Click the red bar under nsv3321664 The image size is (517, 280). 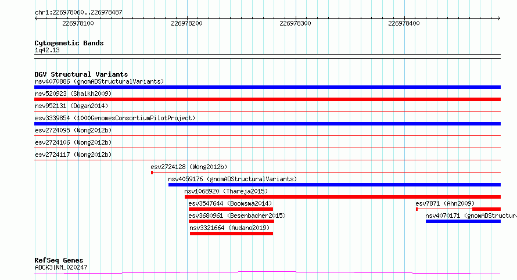pos(231,234)
